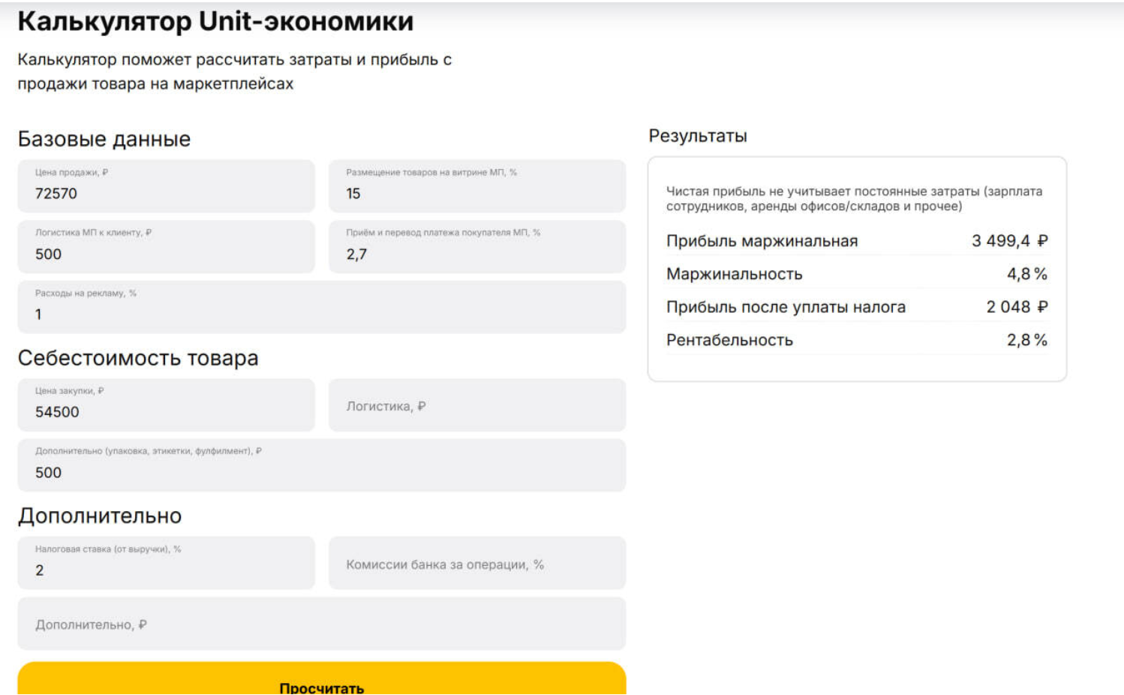Click the Прибыль маржинальная value 3 499,4 ₽

pyautogui.click(x=1009, y=241)
